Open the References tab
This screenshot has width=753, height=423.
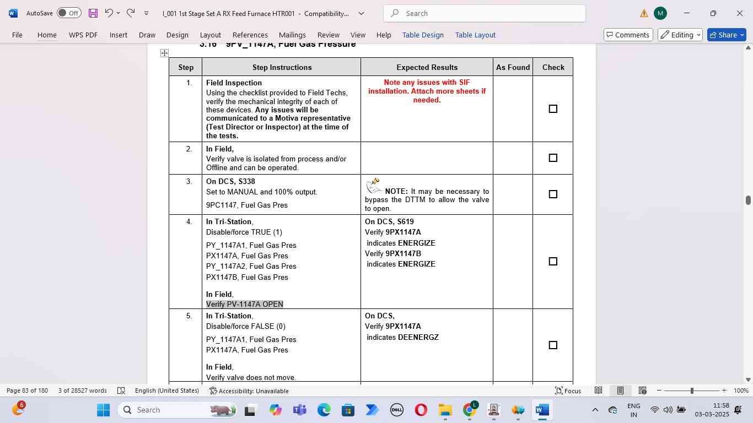point(250,35)
